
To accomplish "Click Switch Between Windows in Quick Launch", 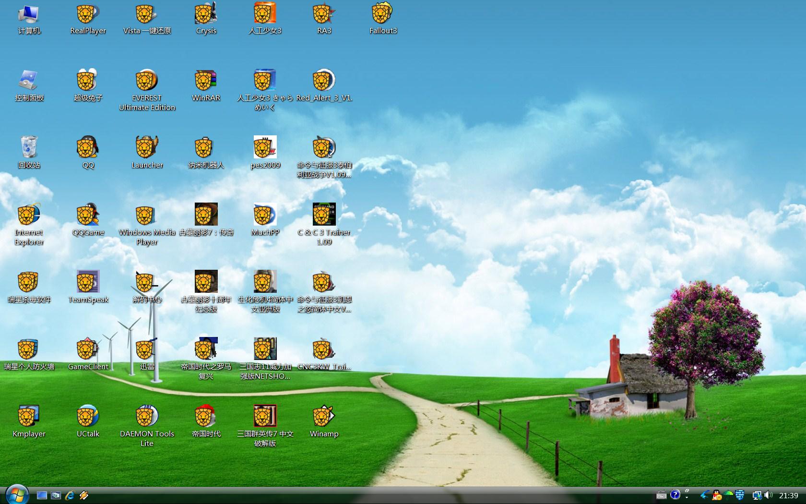I will (56, 495).
